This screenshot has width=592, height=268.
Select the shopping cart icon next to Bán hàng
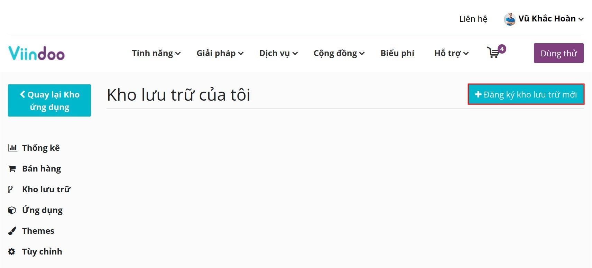click(12, 168)
